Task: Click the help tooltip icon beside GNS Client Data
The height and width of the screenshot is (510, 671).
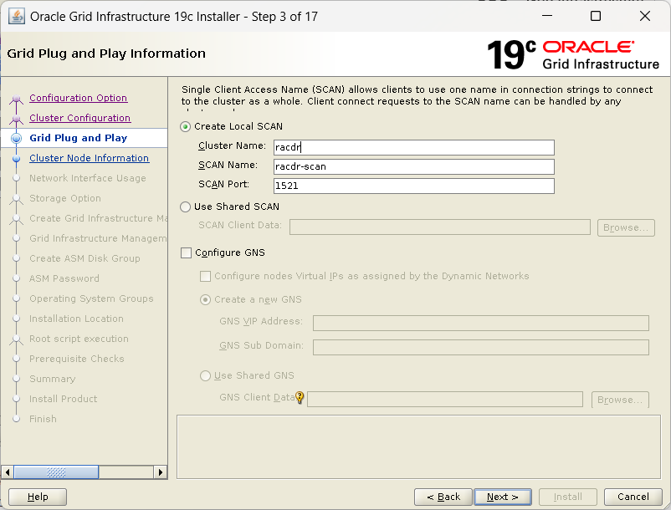Action: tap(300, 398)
